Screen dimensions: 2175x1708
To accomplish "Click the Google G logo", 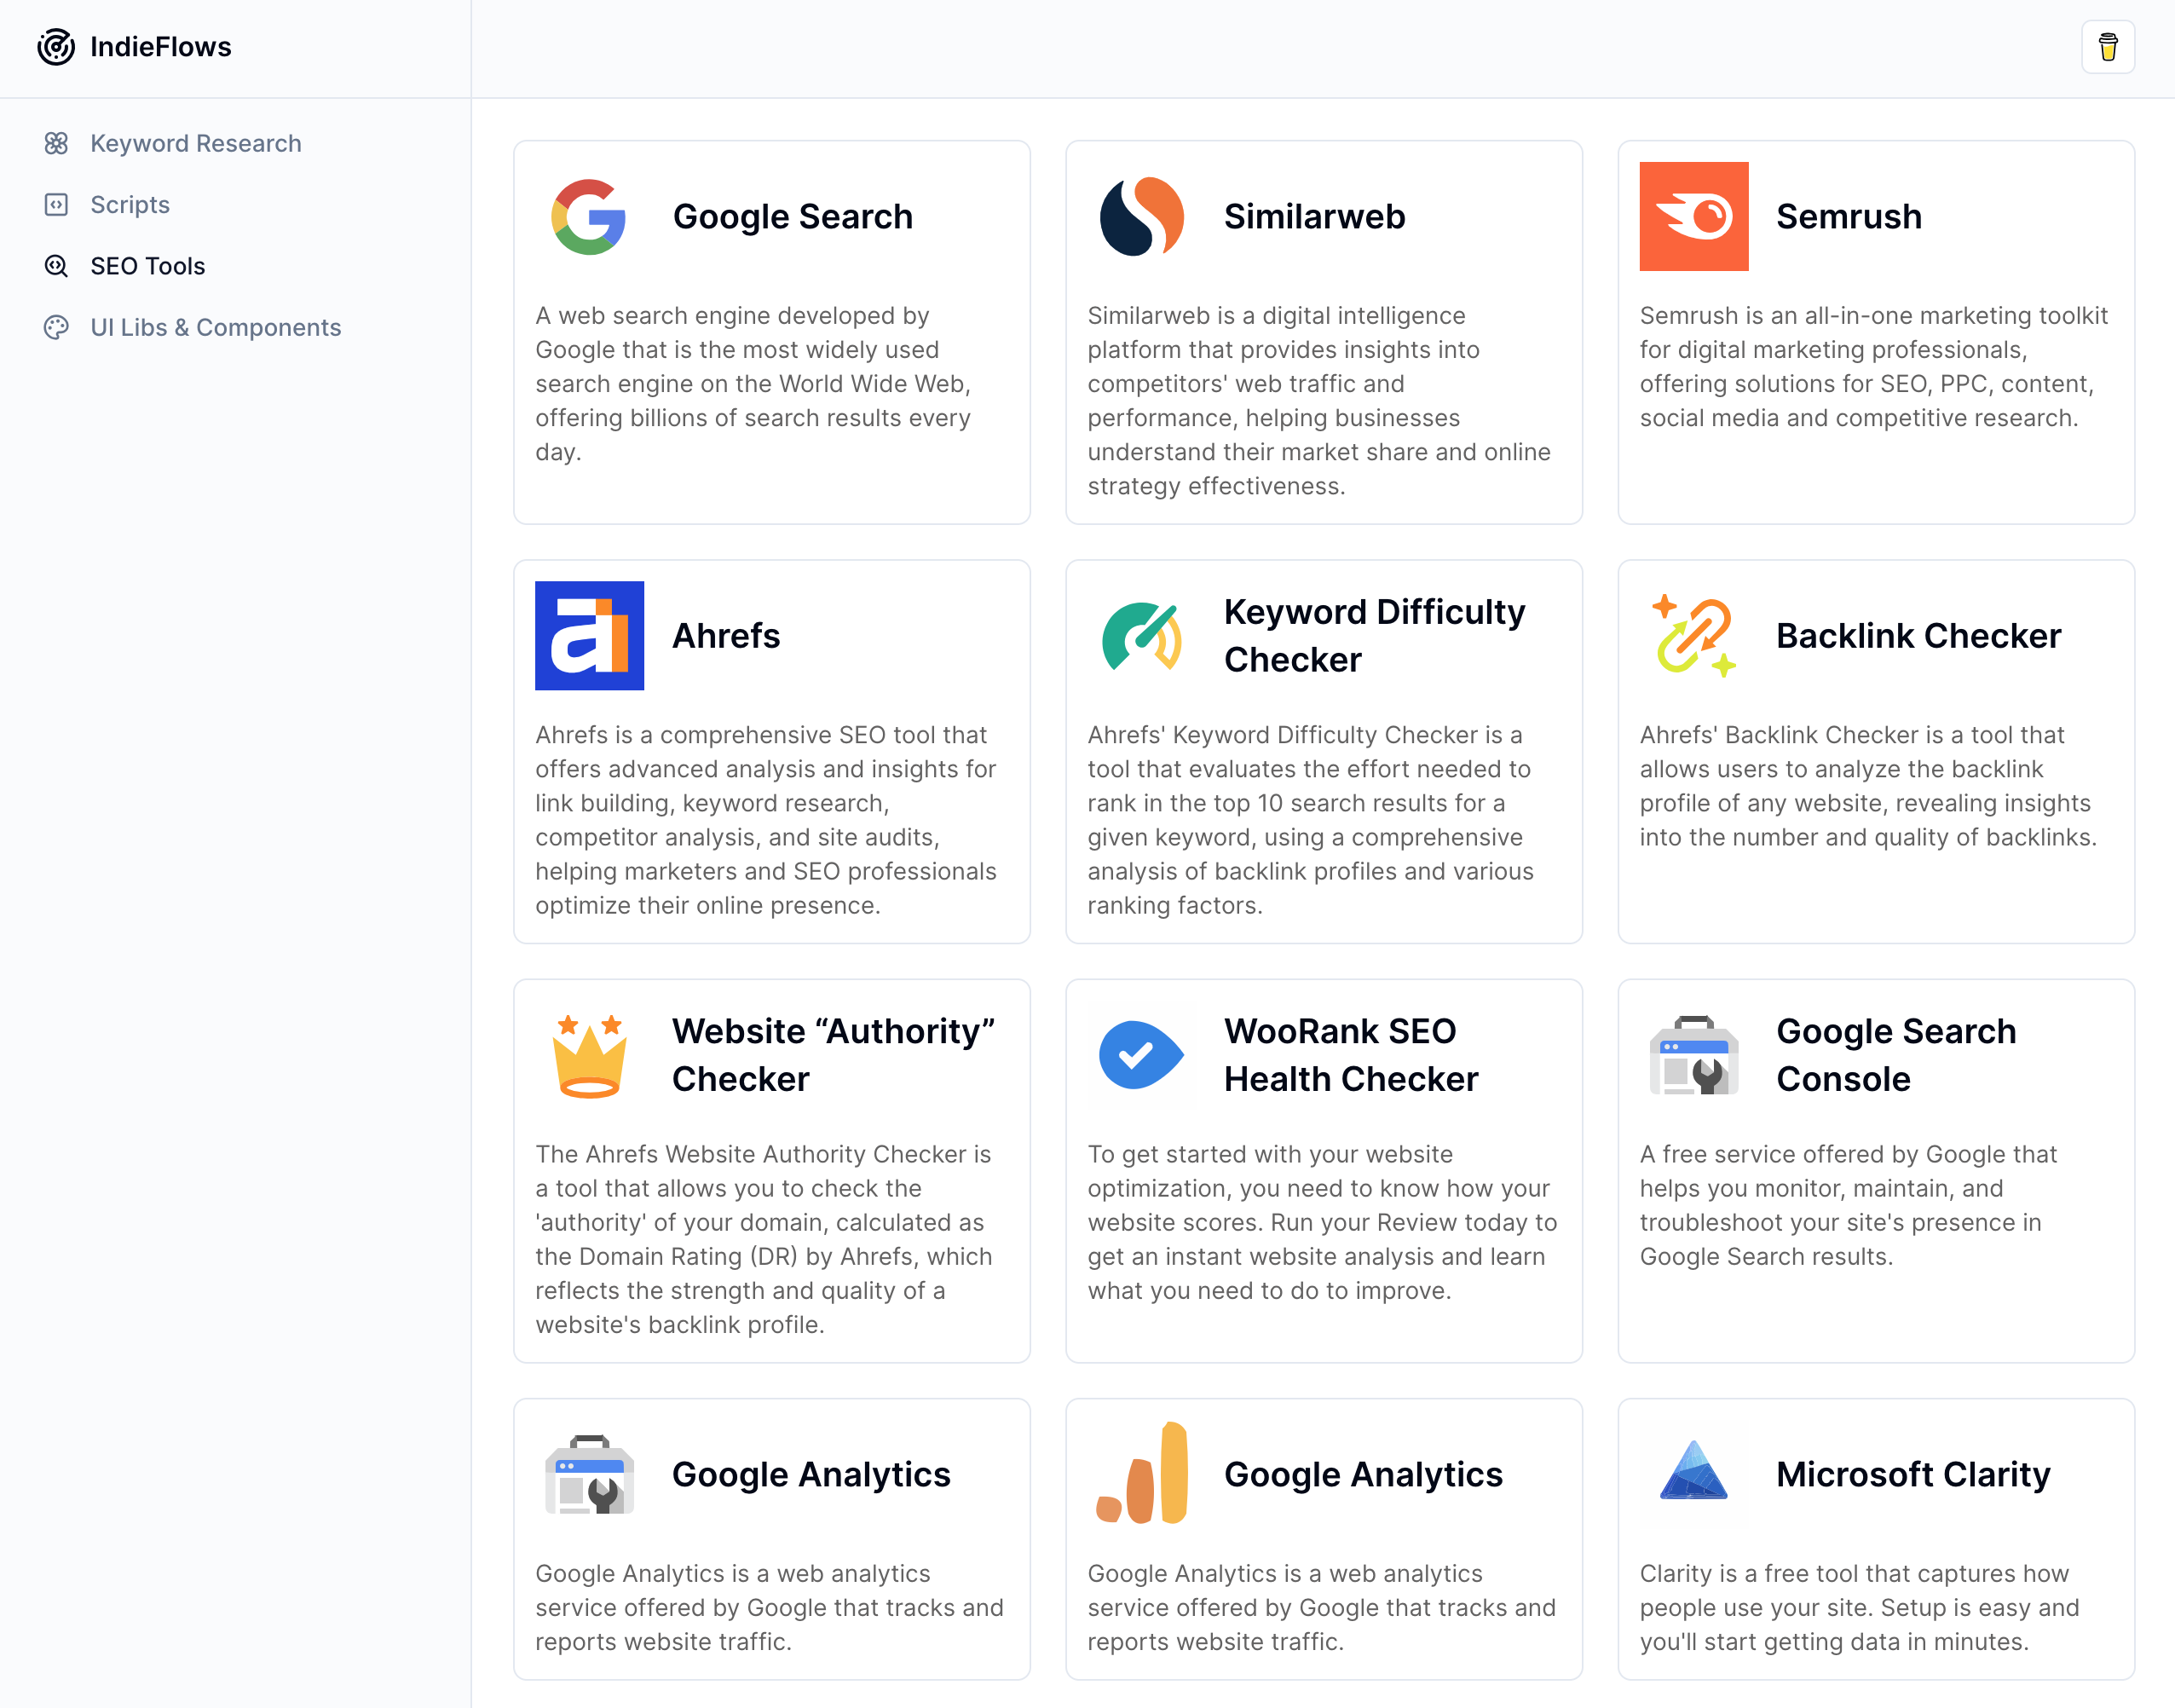I will click(x=589, y=217).
